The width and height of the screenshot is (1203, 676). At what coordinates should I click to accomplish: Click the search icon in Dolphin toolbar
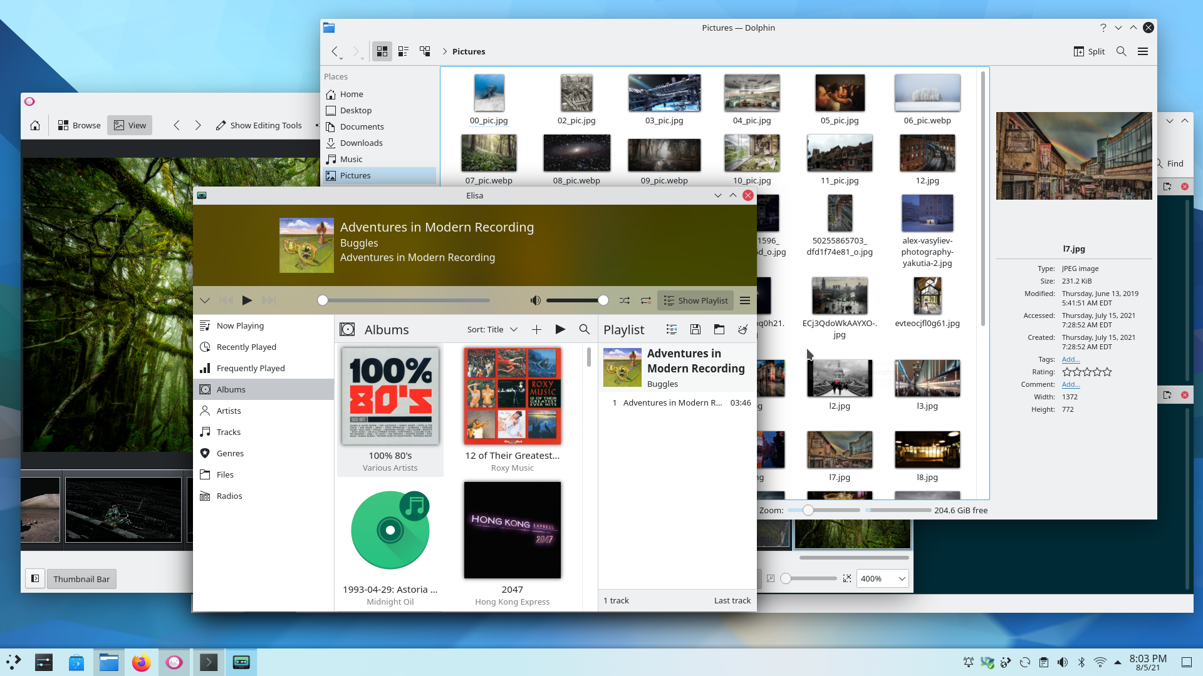(x=1121, y=51)
